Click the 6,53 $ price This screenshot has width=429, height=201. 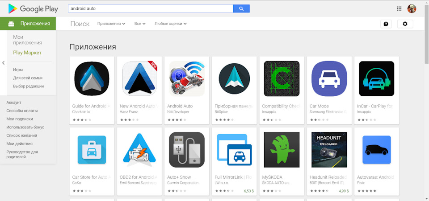249,191
